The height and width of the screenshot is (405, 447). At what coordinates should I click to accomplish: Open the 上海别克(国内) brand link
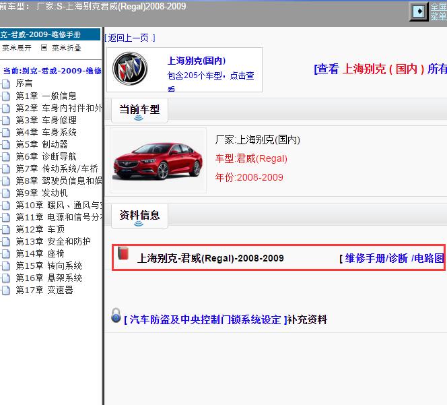197,61
